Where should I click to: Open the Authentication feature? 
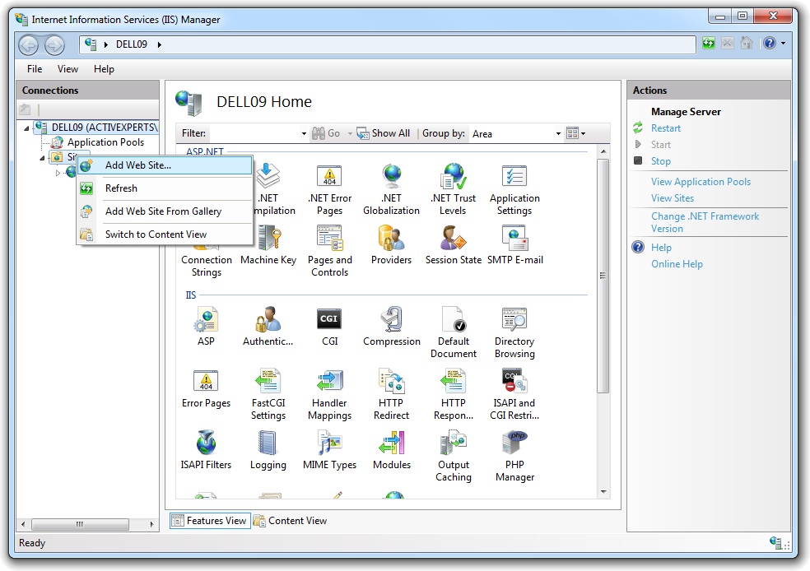tap(268, 327)
